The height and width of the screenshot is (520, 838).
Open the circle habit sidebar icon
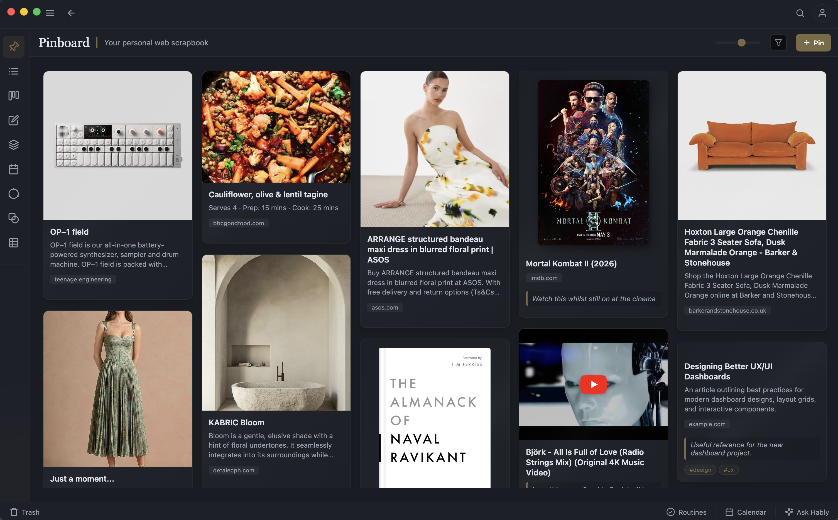[x=14, y=194]
